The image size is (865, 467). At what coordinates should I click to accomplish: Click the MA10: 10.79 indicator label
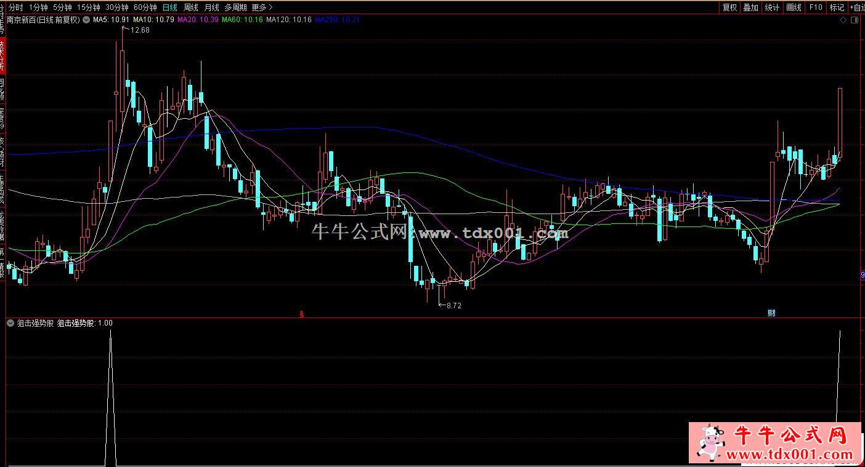coord(153,20)
